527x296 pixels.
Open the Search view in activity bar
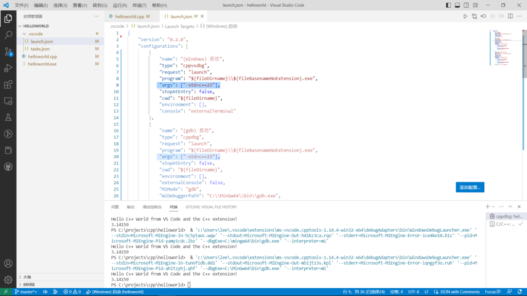(8, 35)
